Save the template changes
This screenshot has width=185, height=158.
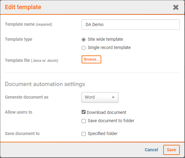coord(171,150)
